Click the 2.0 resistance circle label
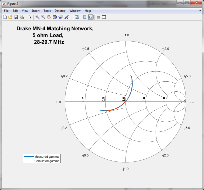Image resolution: width=204 pixels, height=190 pixels. click(x=144, y=99)
